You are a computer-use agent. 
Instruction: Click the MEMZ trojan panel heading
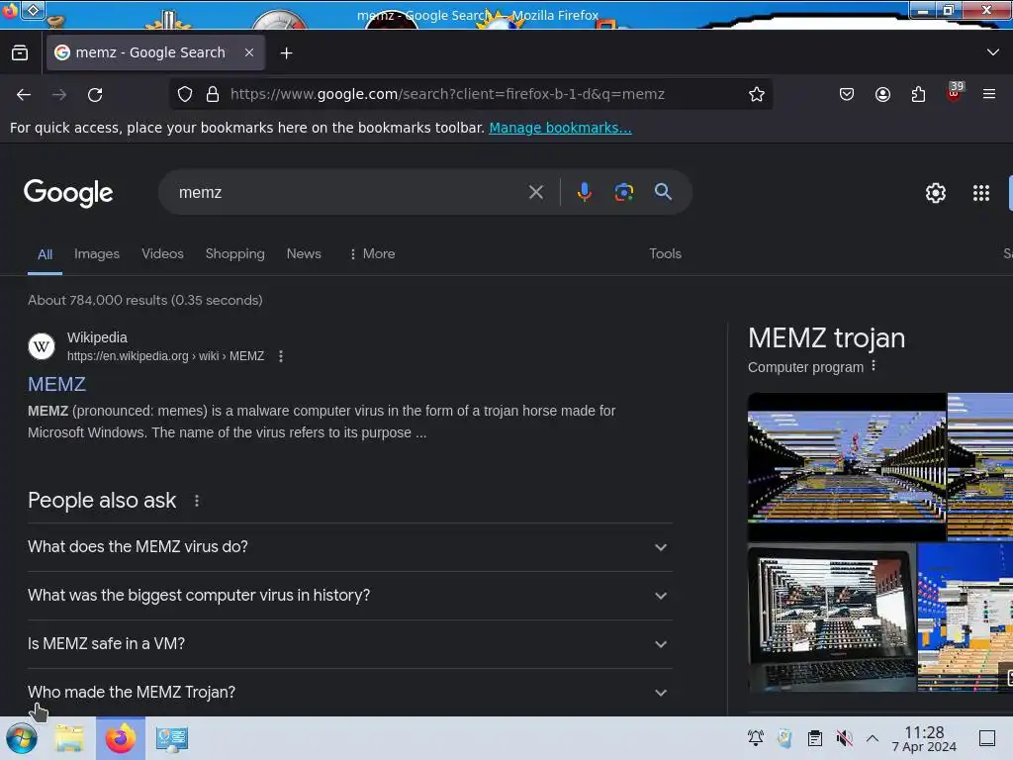(x=826, y=338)
